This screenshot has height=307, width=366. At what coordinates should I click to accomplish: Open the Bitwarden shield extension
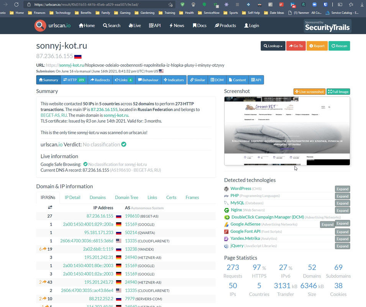(325, 5)
